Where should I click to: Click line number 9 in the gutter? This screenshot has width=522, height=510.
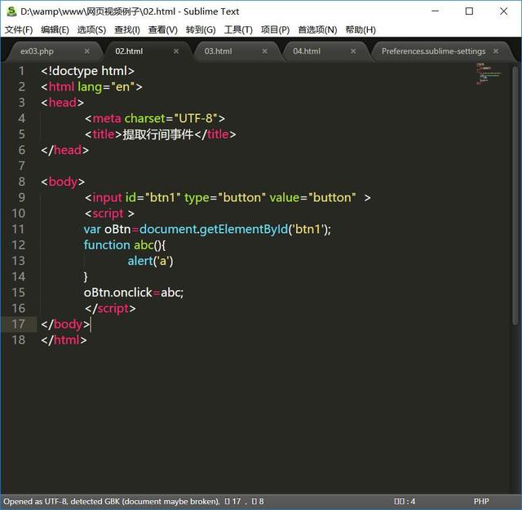(x=22, y=197)
